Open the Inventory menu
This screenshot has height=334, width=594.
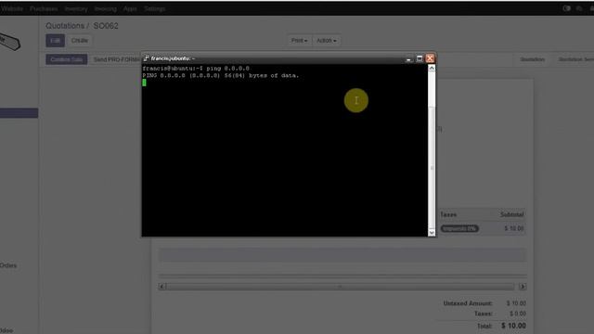pos(76,8)
